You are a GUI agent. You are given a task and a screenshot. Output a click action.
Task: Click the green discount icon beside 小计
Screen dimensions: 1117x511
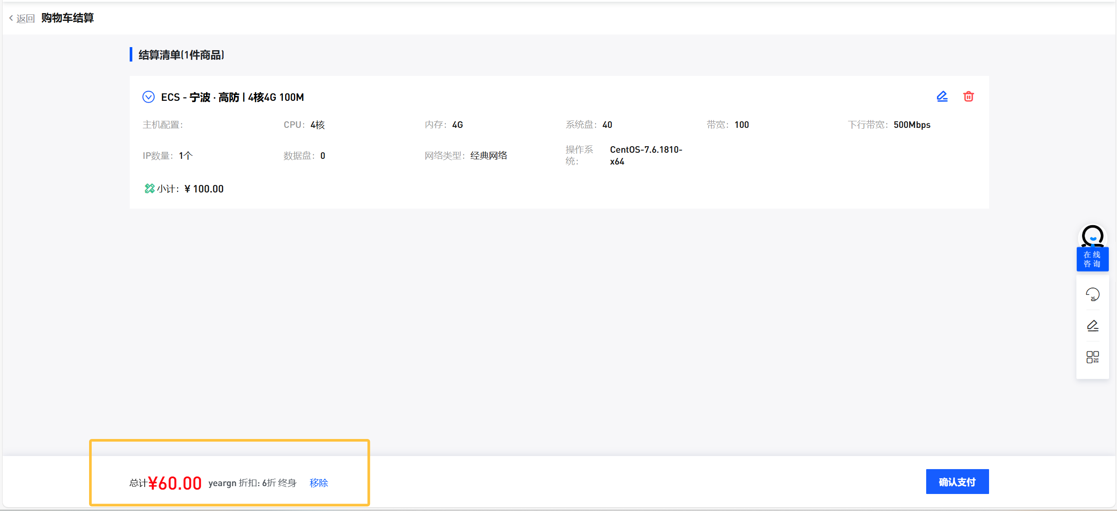pos(149,189)
